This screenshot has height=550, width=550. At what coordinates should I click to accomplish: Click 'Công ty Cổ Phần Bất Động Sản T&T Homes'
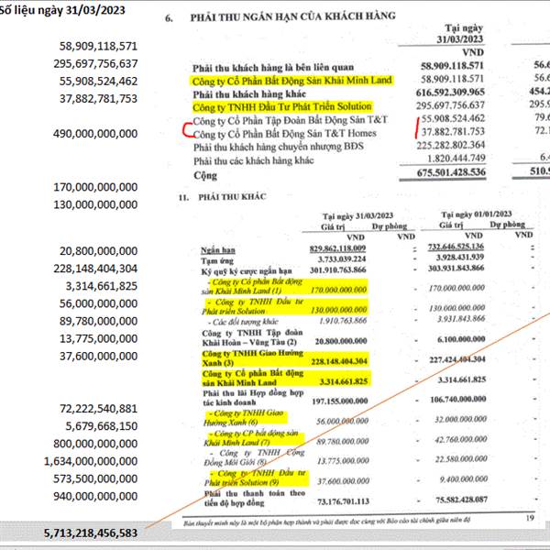pyautogui.click(x=285, y=134)
